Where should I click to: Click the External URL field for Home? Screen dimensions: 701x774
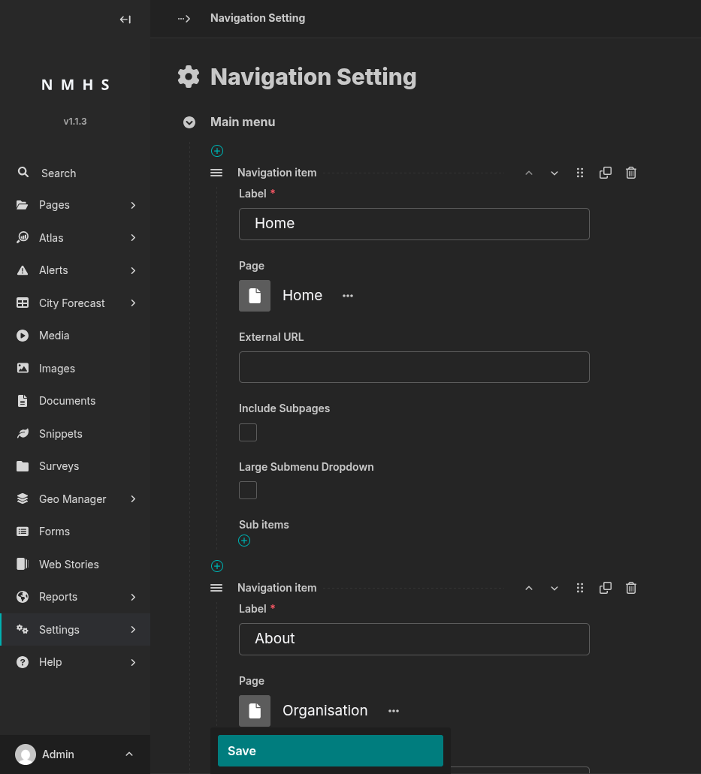(414, 367)
